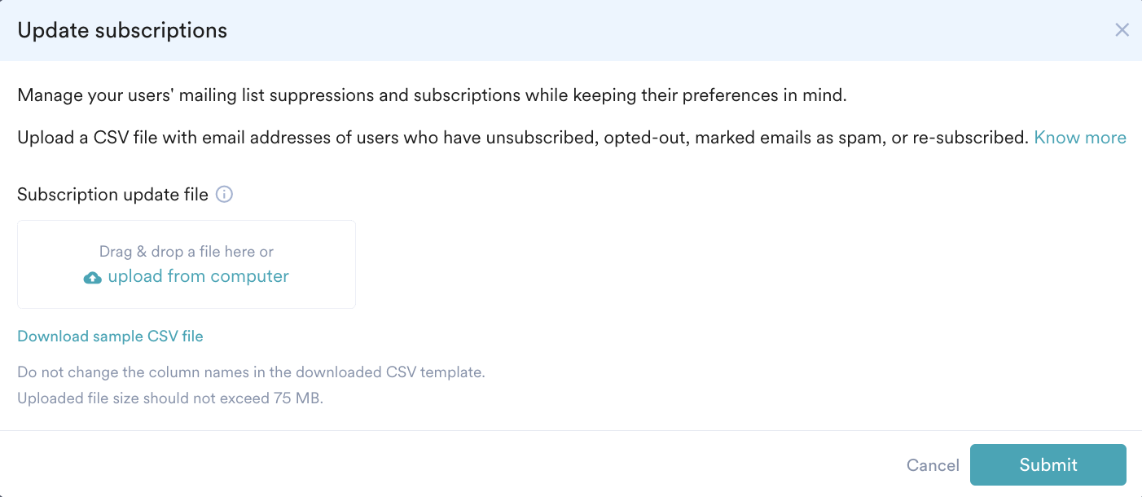Click the drag and drop upload area
The image size is (1142, 497).
(x=186, y=264)
